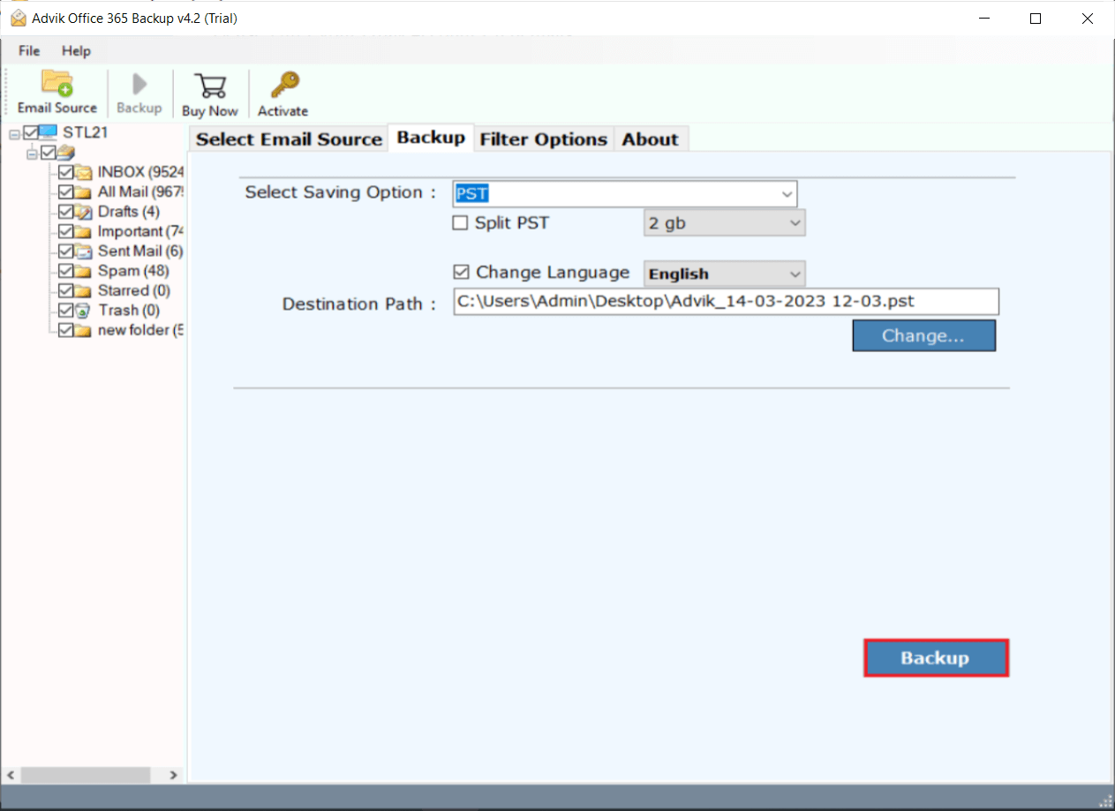This screenshot has height=811, width=1115.
Task: Select the INBOX (9524 folder label
Action: click(140, 172)
